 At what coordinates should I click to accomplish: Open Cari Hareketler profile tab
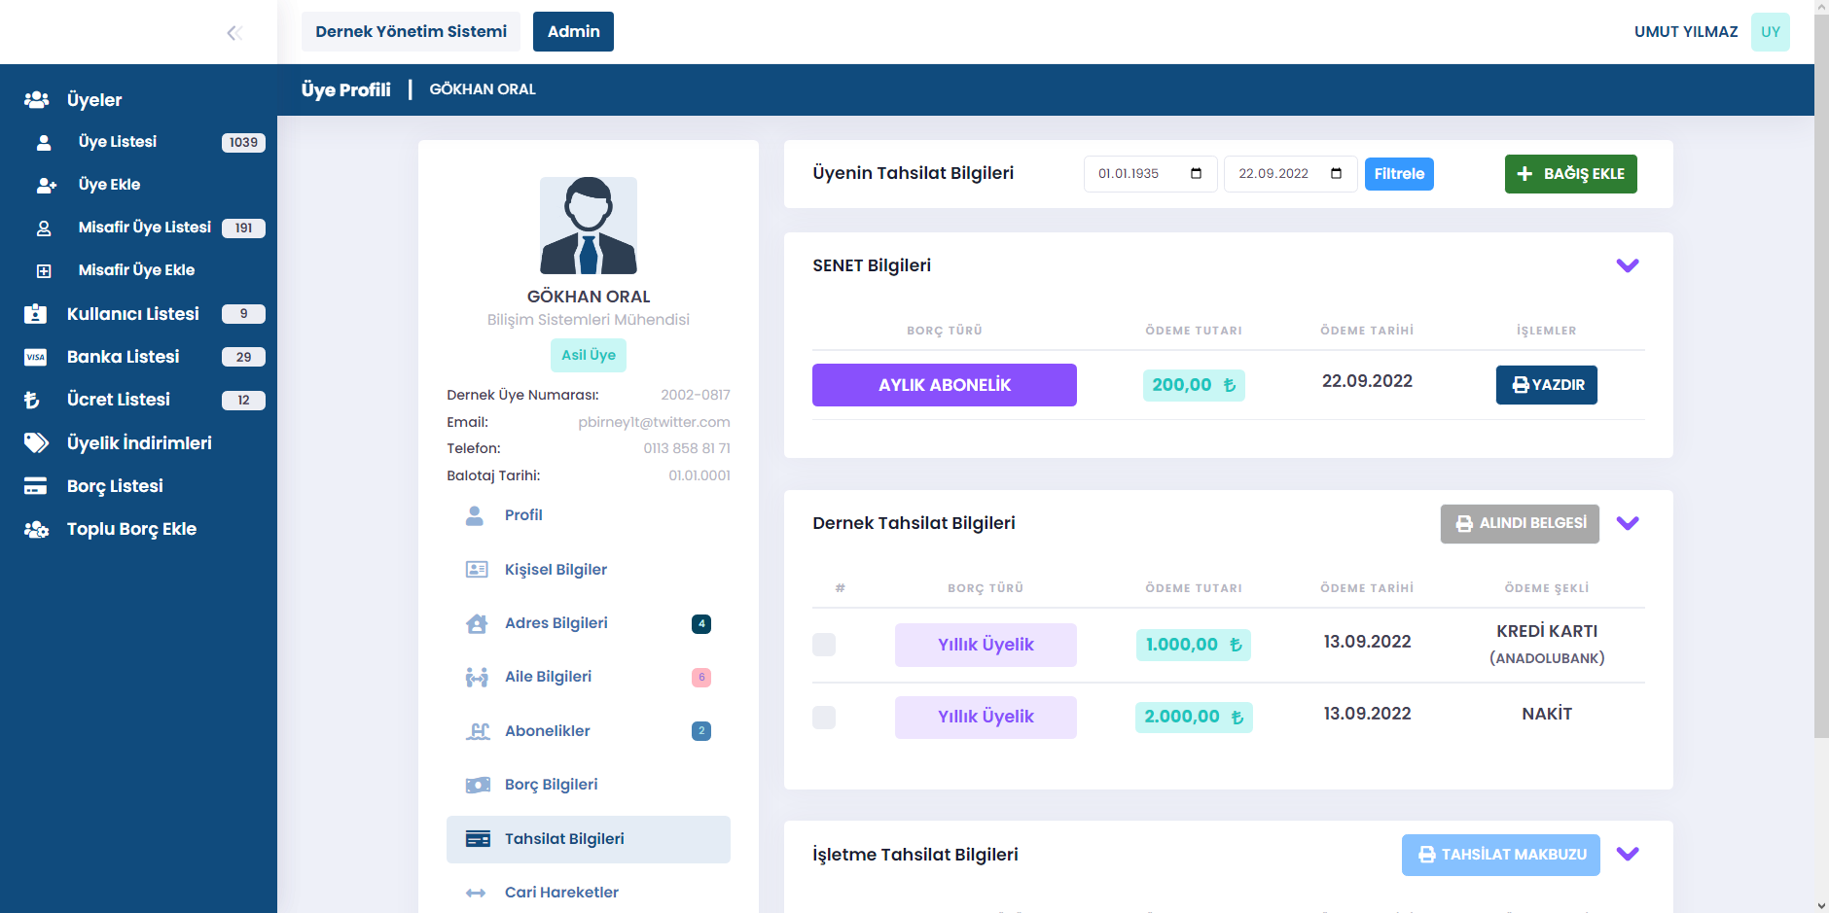(561, 893)
